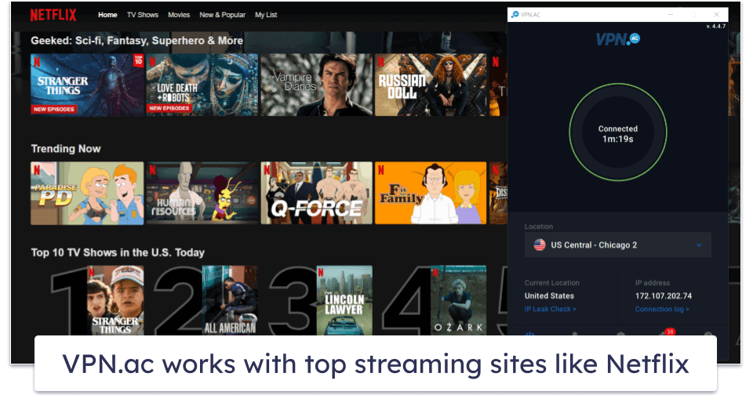Viewport: 753px width, 395px height.
Task: Open the Home tab in Netflix
Action: (x=107, y=15)
